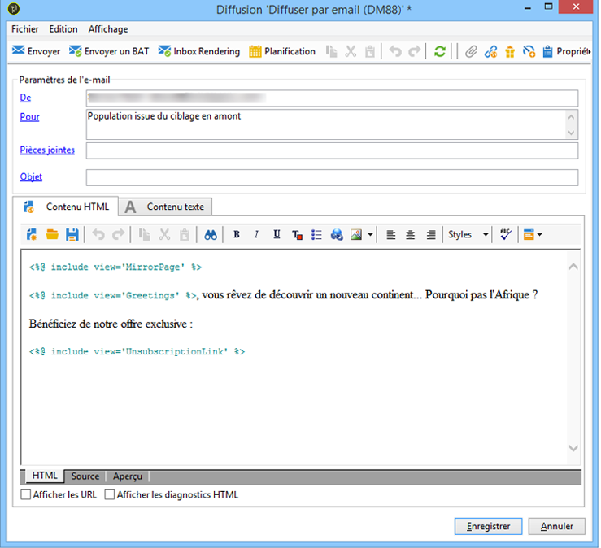This screenshot has width=601, height=548.
Task: Click the green refresh icon in top toolbar
Action: point(440,51)
